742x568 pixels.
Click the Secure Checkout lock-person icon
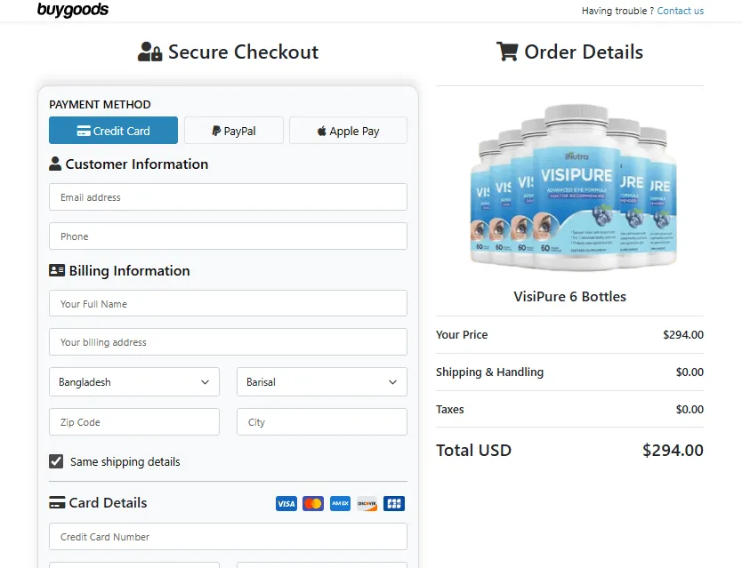pyautogui.click(x=150, y=52)
